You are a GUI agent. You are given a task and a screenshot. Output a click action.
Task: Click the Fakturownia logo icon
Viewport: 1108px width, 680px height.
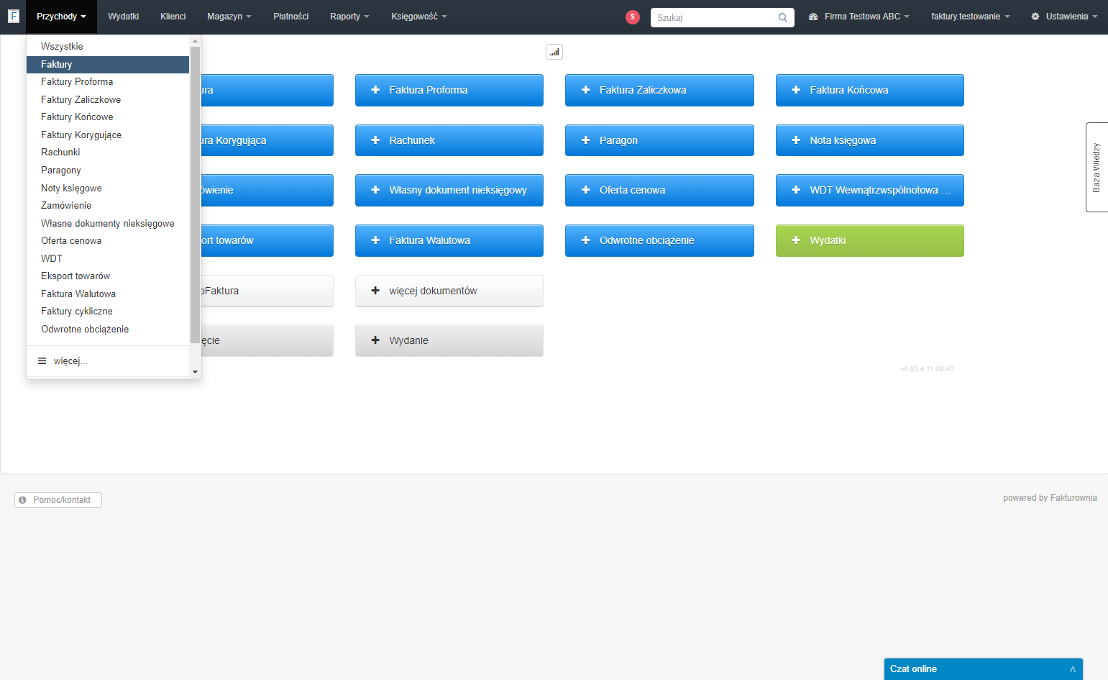click(x=13, y=16)
